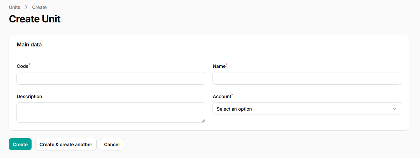420x158 pixels.
Task: Click the Description field label
Action: (x=29, y=96)
